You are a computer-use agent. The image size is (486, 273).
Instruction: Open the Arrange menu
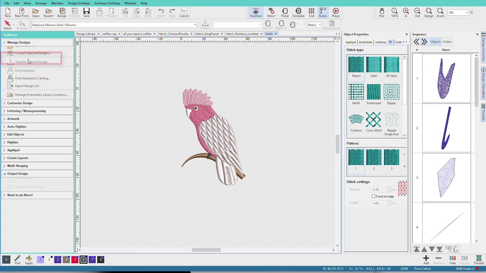click(41, 3)
